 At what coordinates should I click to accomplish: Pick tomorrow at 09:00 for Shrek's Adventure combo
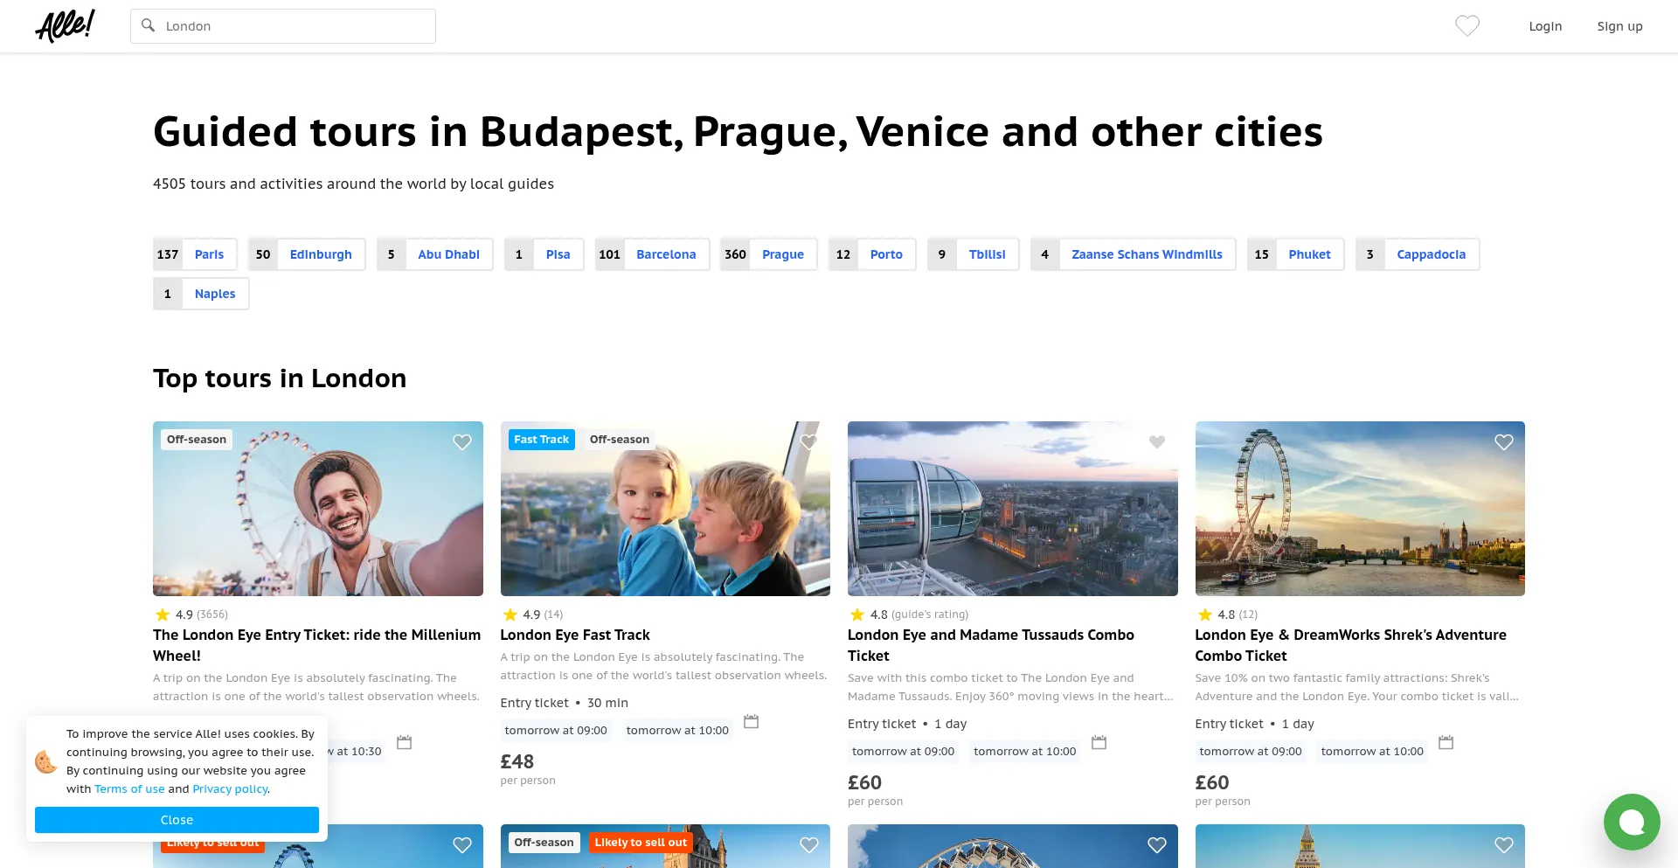[1251, 751]
